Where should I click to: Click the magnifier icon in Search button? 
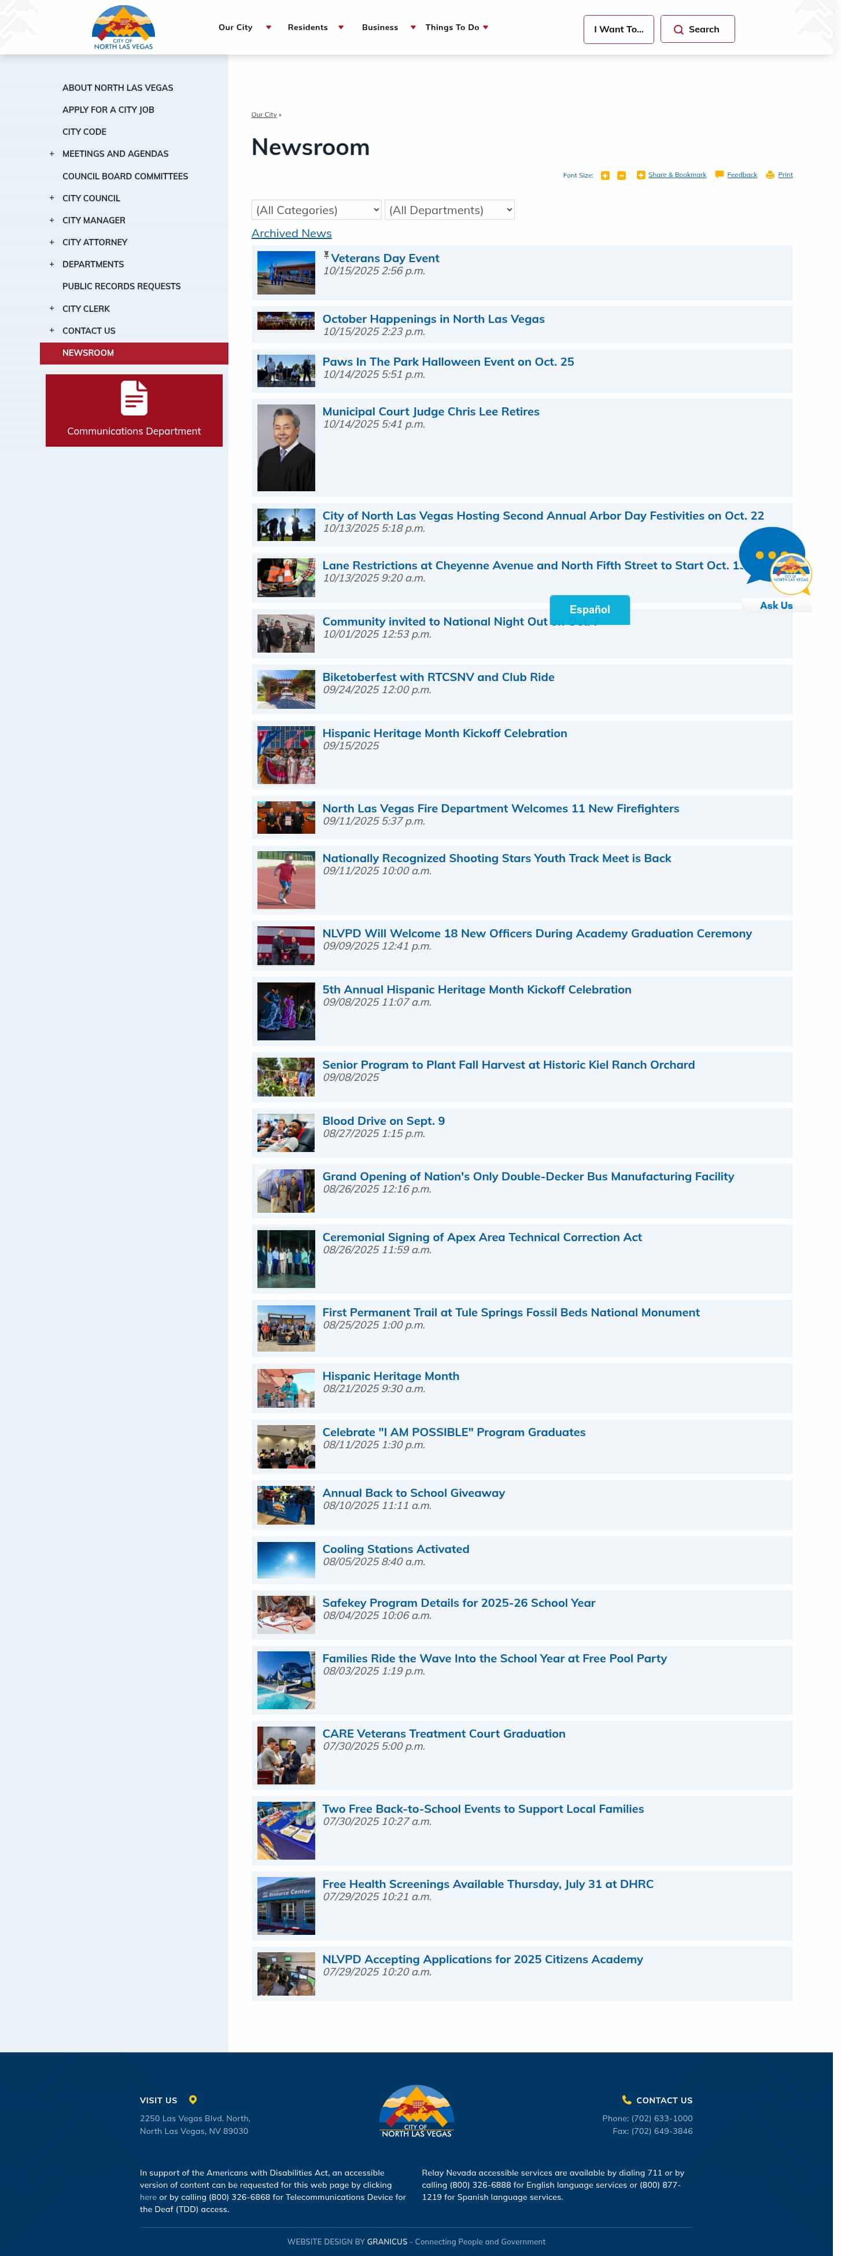click(678, 30)
